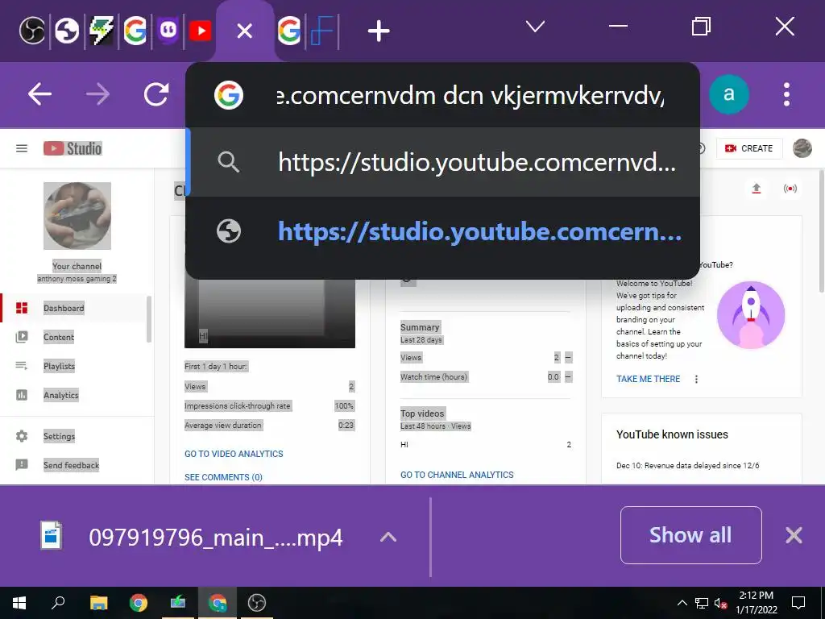Switch to the globe-icon browser tab

coord(68,31)
